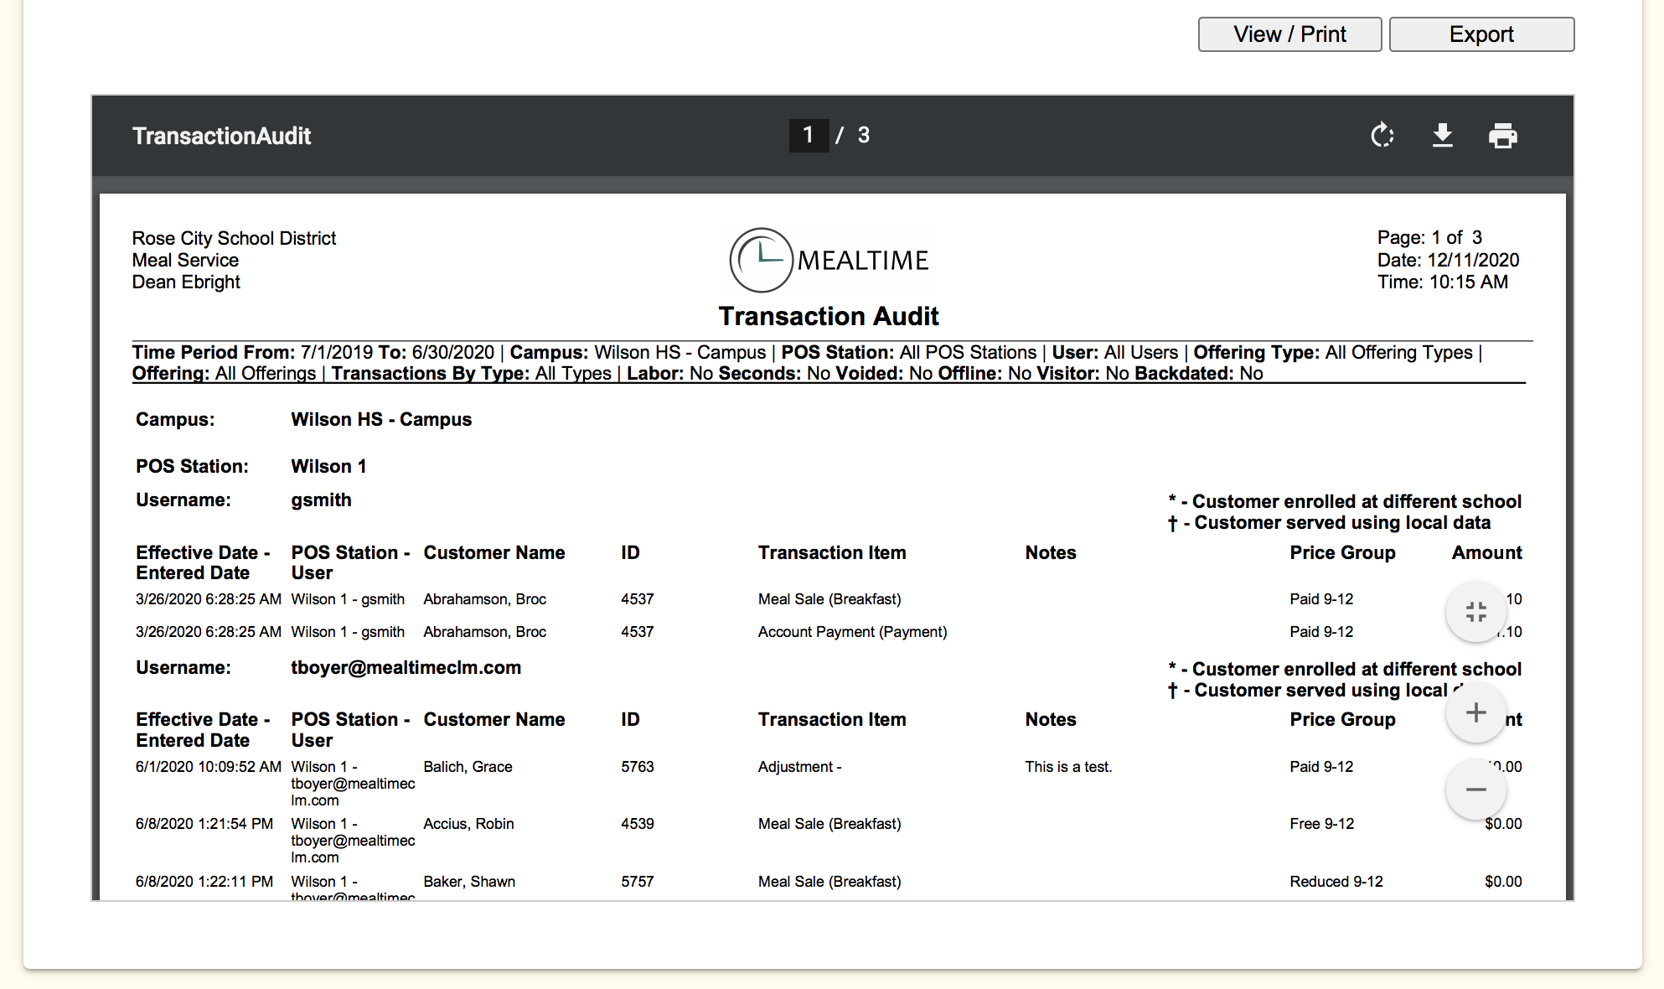1664x989 pixels.
Task: Click the total pages number 3
Action: [x=863, y=135]
